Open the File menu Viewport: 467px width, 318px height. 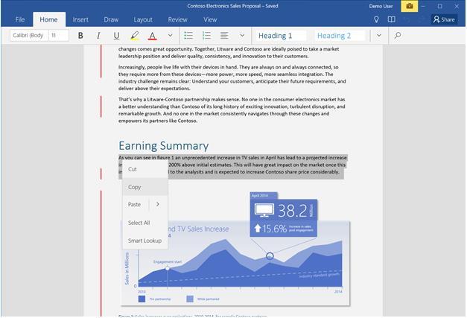[20, 19]
